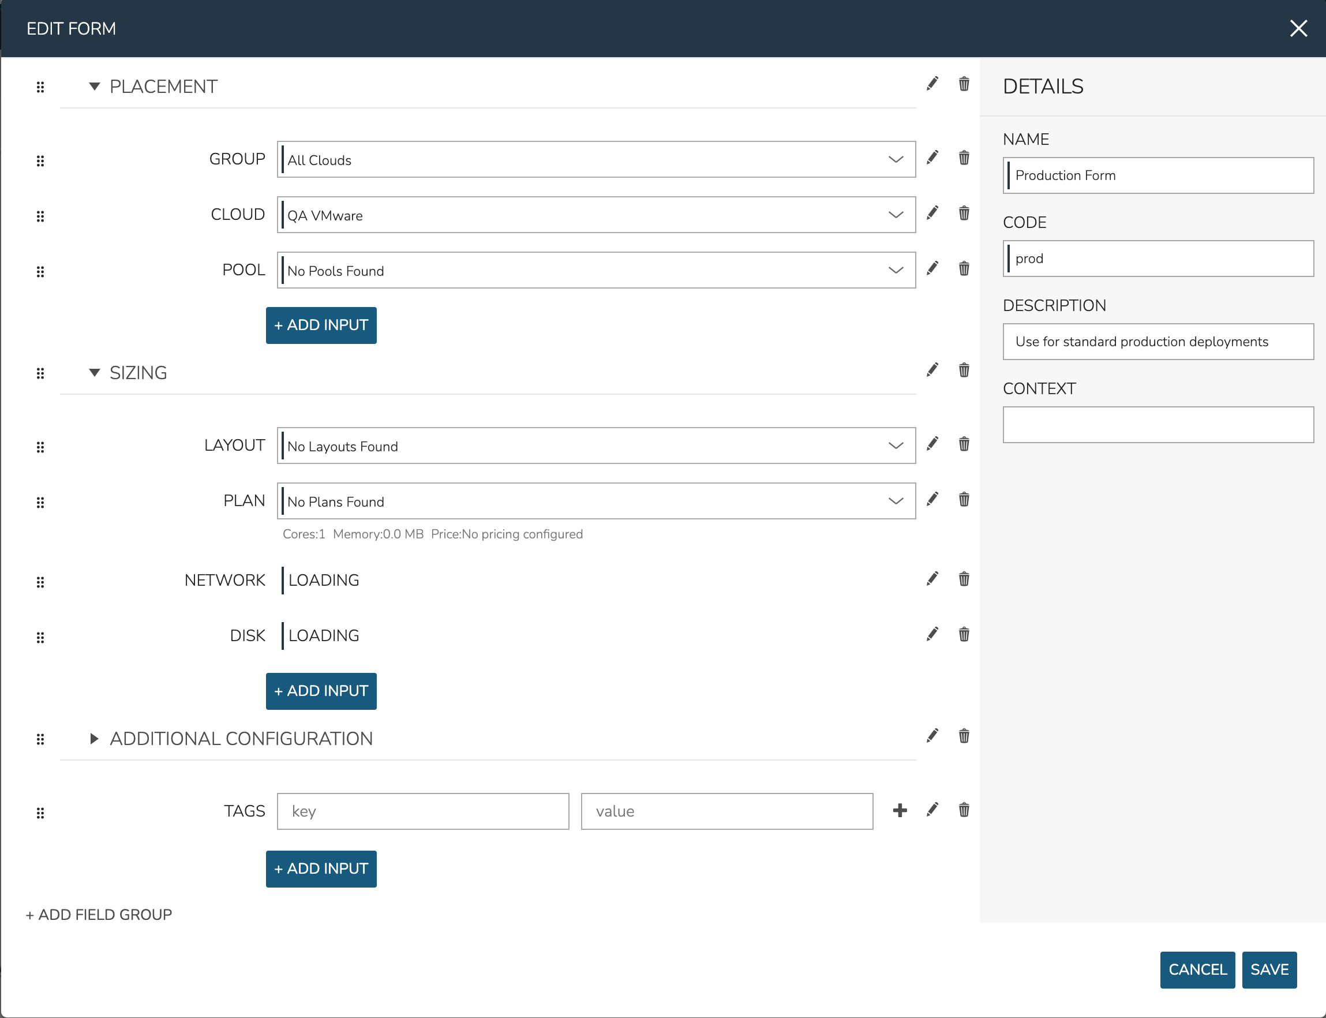Expand the ADDITIONAL CONFIGURATION section

(x=95, y=739)
